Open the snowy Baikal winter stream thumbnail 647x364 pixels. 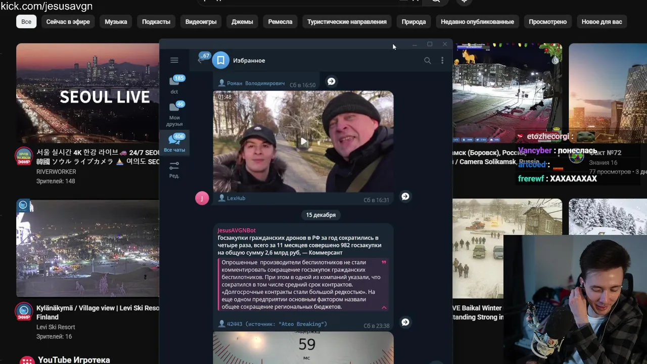(x=507, y=249)
